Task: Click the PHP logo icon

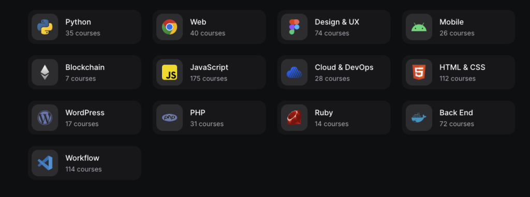Action: (169, 117)
